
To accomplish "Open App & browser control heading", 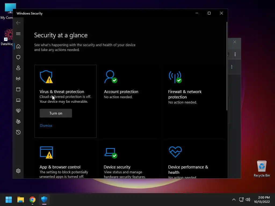I will 60,167.
